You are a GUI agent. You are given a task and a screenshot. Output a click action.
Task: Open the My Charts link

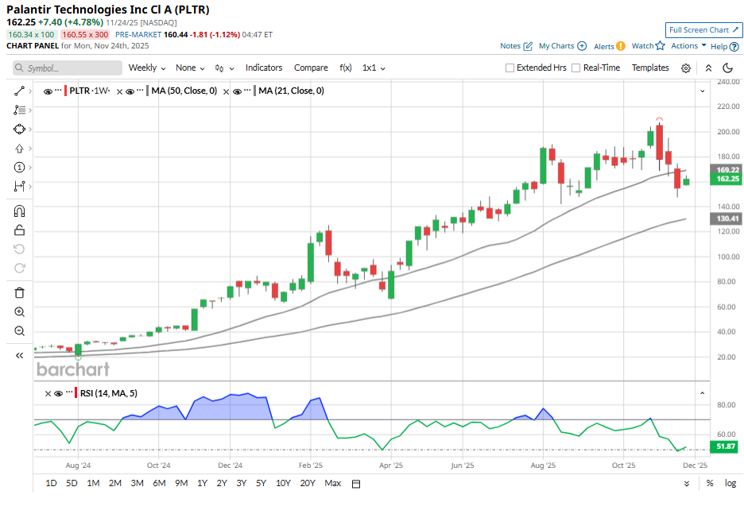[x=563, y=46]
